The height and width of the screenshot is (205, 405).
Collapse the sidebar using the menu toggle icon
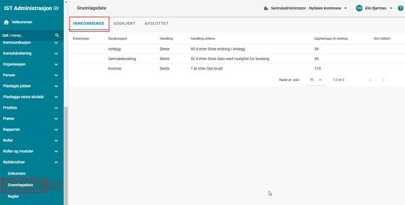click(x=56, y=8)
